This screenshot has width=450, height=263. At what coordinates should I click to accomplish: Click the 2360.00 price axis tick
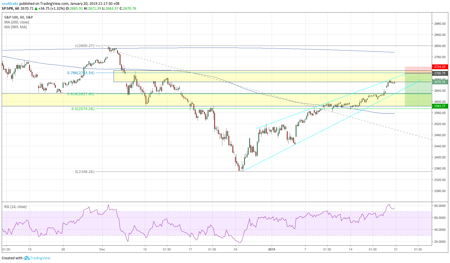coord(440,168)
